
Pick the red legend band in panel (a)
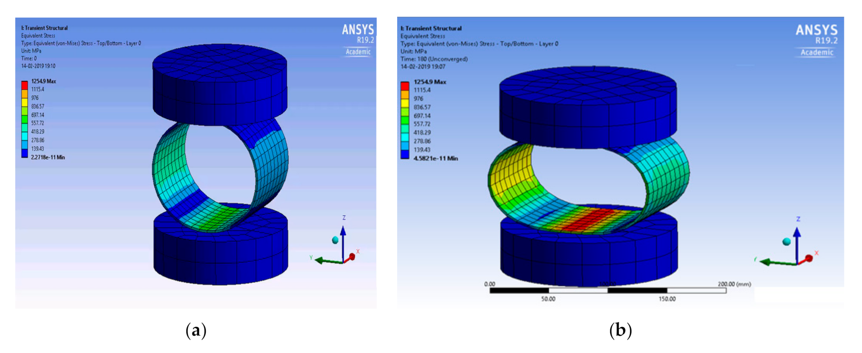coord(24,85)
